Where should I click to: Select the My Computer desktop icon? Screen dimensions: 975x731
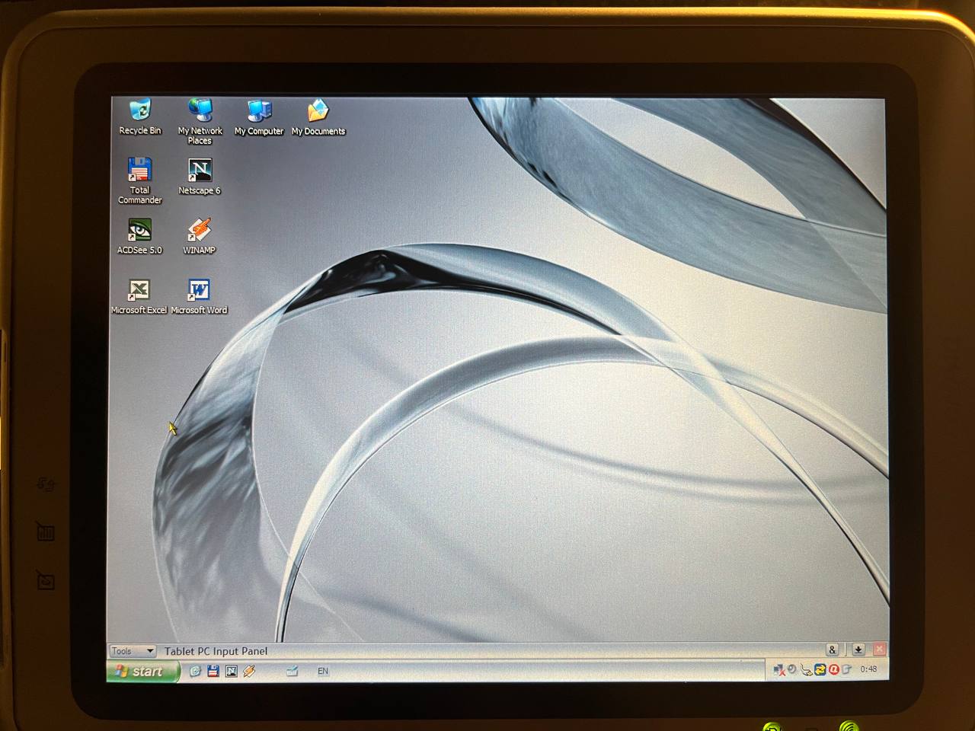259,111
